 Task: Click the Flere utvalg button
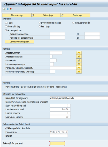(17, 15)
